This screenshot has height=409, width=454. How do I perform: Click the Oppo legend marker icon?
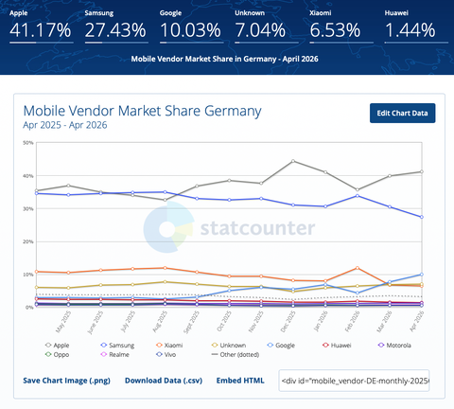(x=48, y=354)
